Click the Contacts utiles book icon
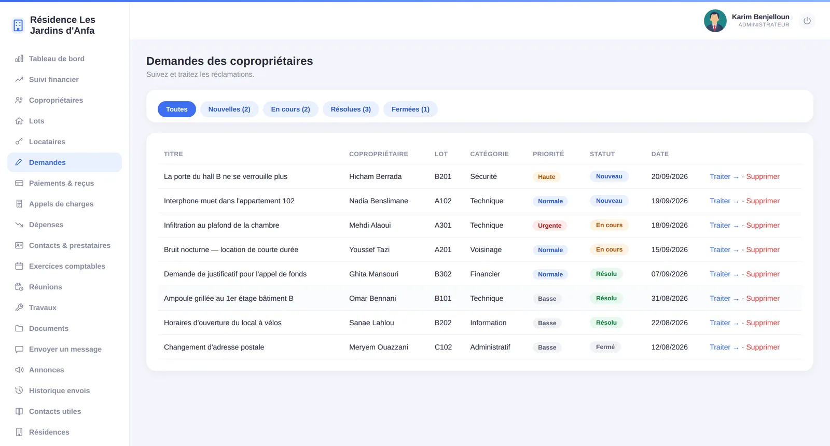This screenshot has height=446, width=830. [19, 411]
